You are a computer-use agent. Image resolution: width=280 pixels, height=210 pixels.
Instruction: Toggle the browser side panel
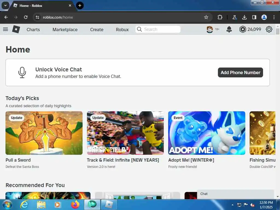254,17
